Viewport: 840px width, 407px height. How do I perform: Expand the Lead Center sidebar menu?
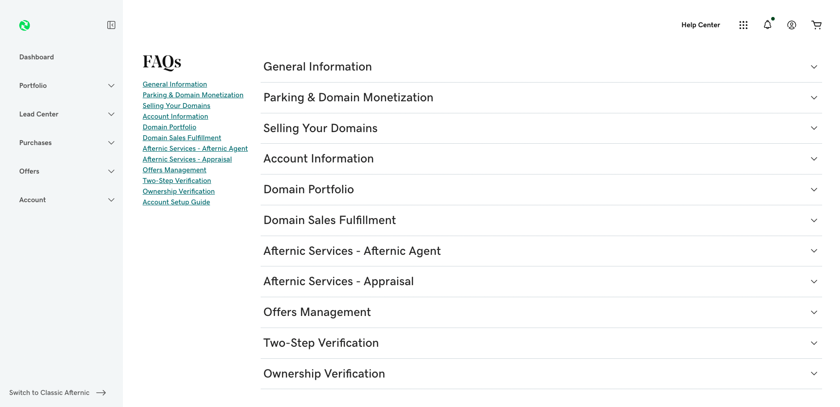[111, 114]
